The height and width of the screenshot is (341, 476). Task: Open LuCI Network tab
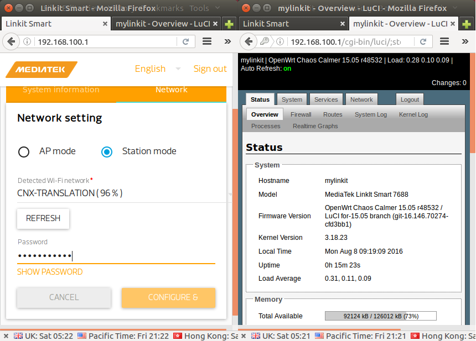coord(361,99)
